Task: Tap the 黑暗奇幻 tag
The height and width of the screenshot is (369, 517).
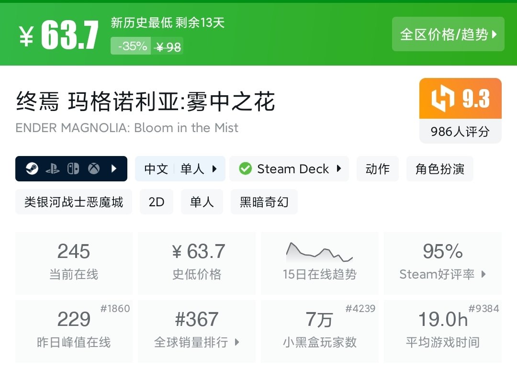Action: (264, 202)
